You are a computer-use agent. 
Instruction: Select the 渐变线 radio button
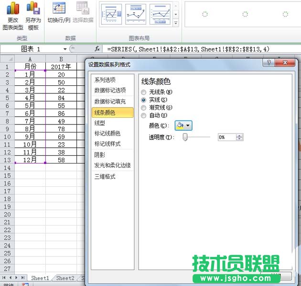pos(143,108)
